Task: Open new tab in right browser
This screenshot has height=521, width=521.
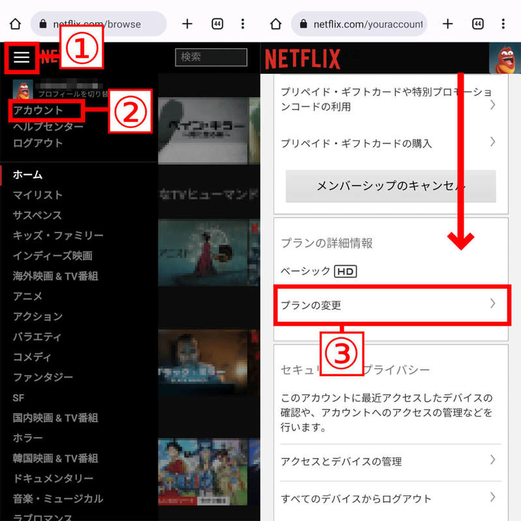Action: click(x=448, y=24)
